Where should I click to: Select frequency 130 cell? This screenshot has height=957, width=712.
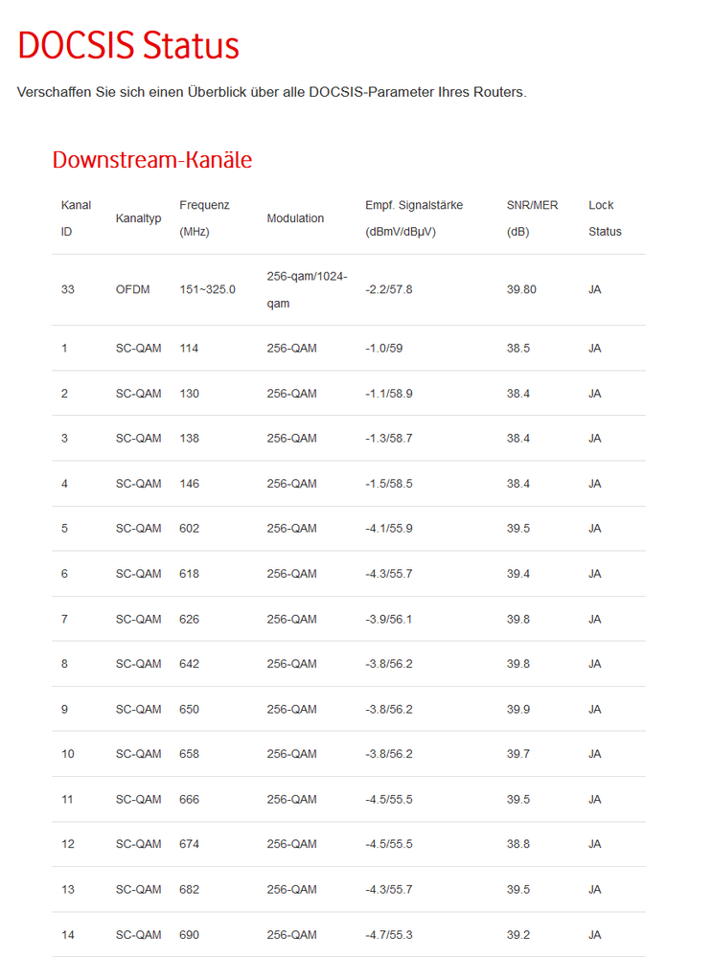point(190,394)
